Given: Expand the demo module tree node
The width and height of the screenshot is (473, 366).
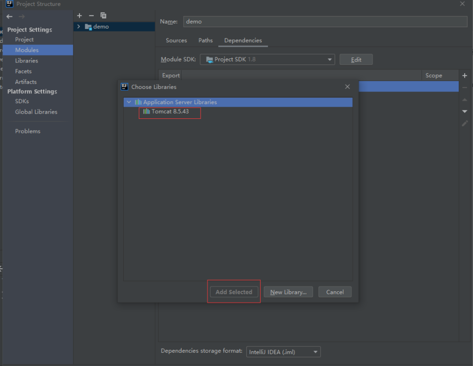Looking at the screenshot, I should click(x=79, y=27).
